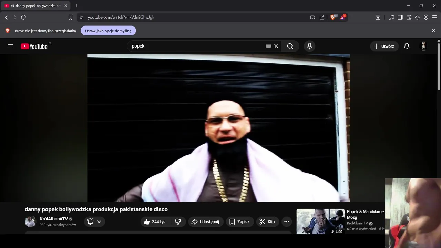Viewport: 441px width, 248px height.
Task: Expand subscription notification bell dropdown
Action: 94,221
